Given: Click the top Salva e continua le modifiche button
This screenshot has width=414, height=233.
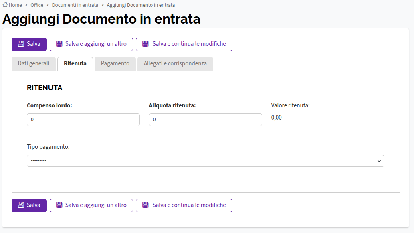Looking at the screenshot, I should (x=184, y=44).
